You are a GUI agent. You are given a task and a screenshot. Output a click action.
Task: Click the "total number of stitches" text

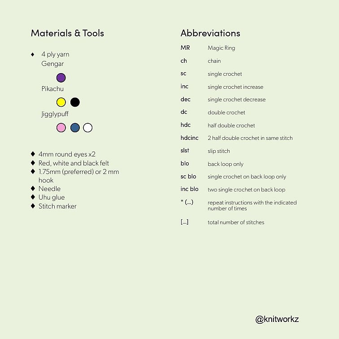[236, 222]
